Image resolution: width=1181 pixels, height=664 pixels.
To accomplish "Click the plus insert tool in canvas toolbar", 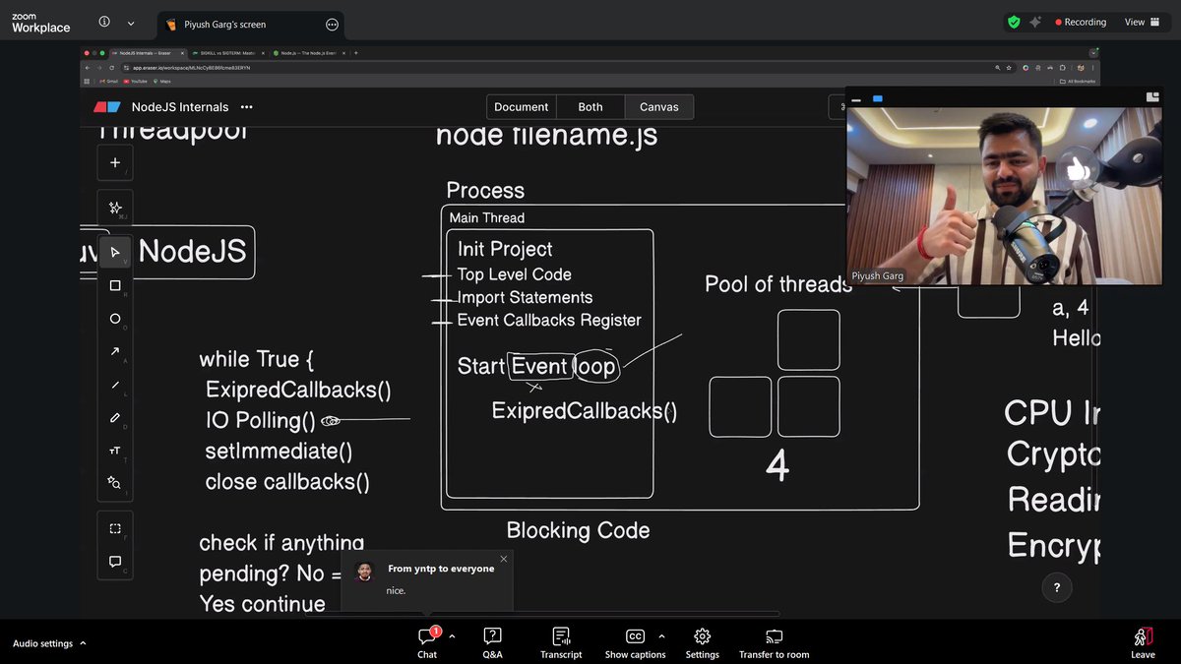I will (x=115, y=163).
